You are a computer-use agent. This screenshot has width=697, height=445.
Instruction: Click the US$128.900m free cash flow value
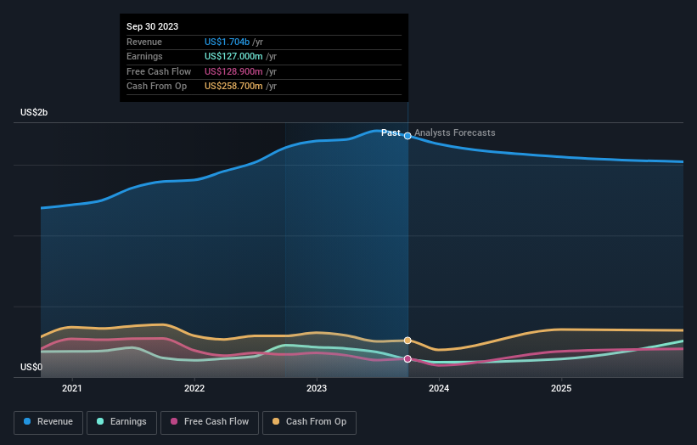(233, 71)
